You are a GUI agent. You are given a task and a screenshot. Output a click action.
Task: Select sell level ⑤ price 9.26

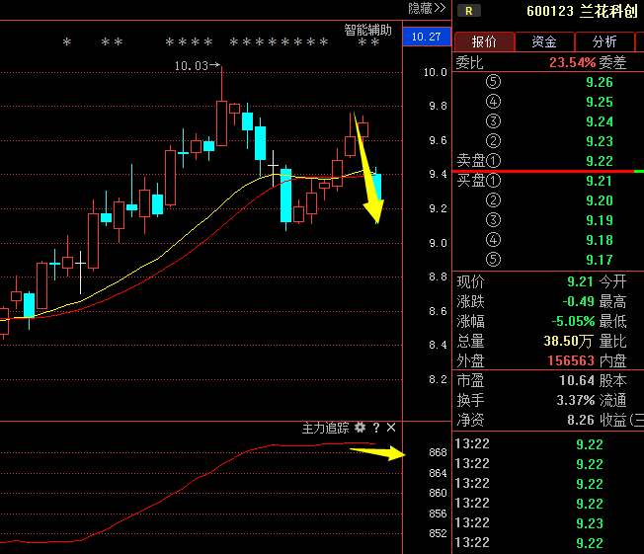click(600, 82)
